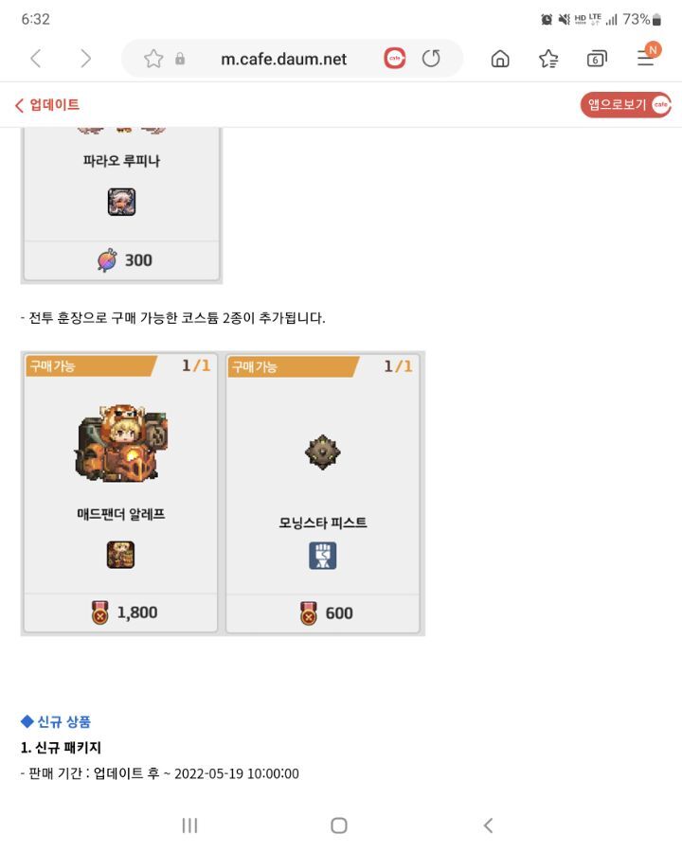Reload the page via refresh icon
The image size is (682, 851).
click(x=431, y=58)
